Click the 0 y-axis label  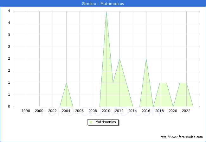pyautogui.click(x=9, y=106)
